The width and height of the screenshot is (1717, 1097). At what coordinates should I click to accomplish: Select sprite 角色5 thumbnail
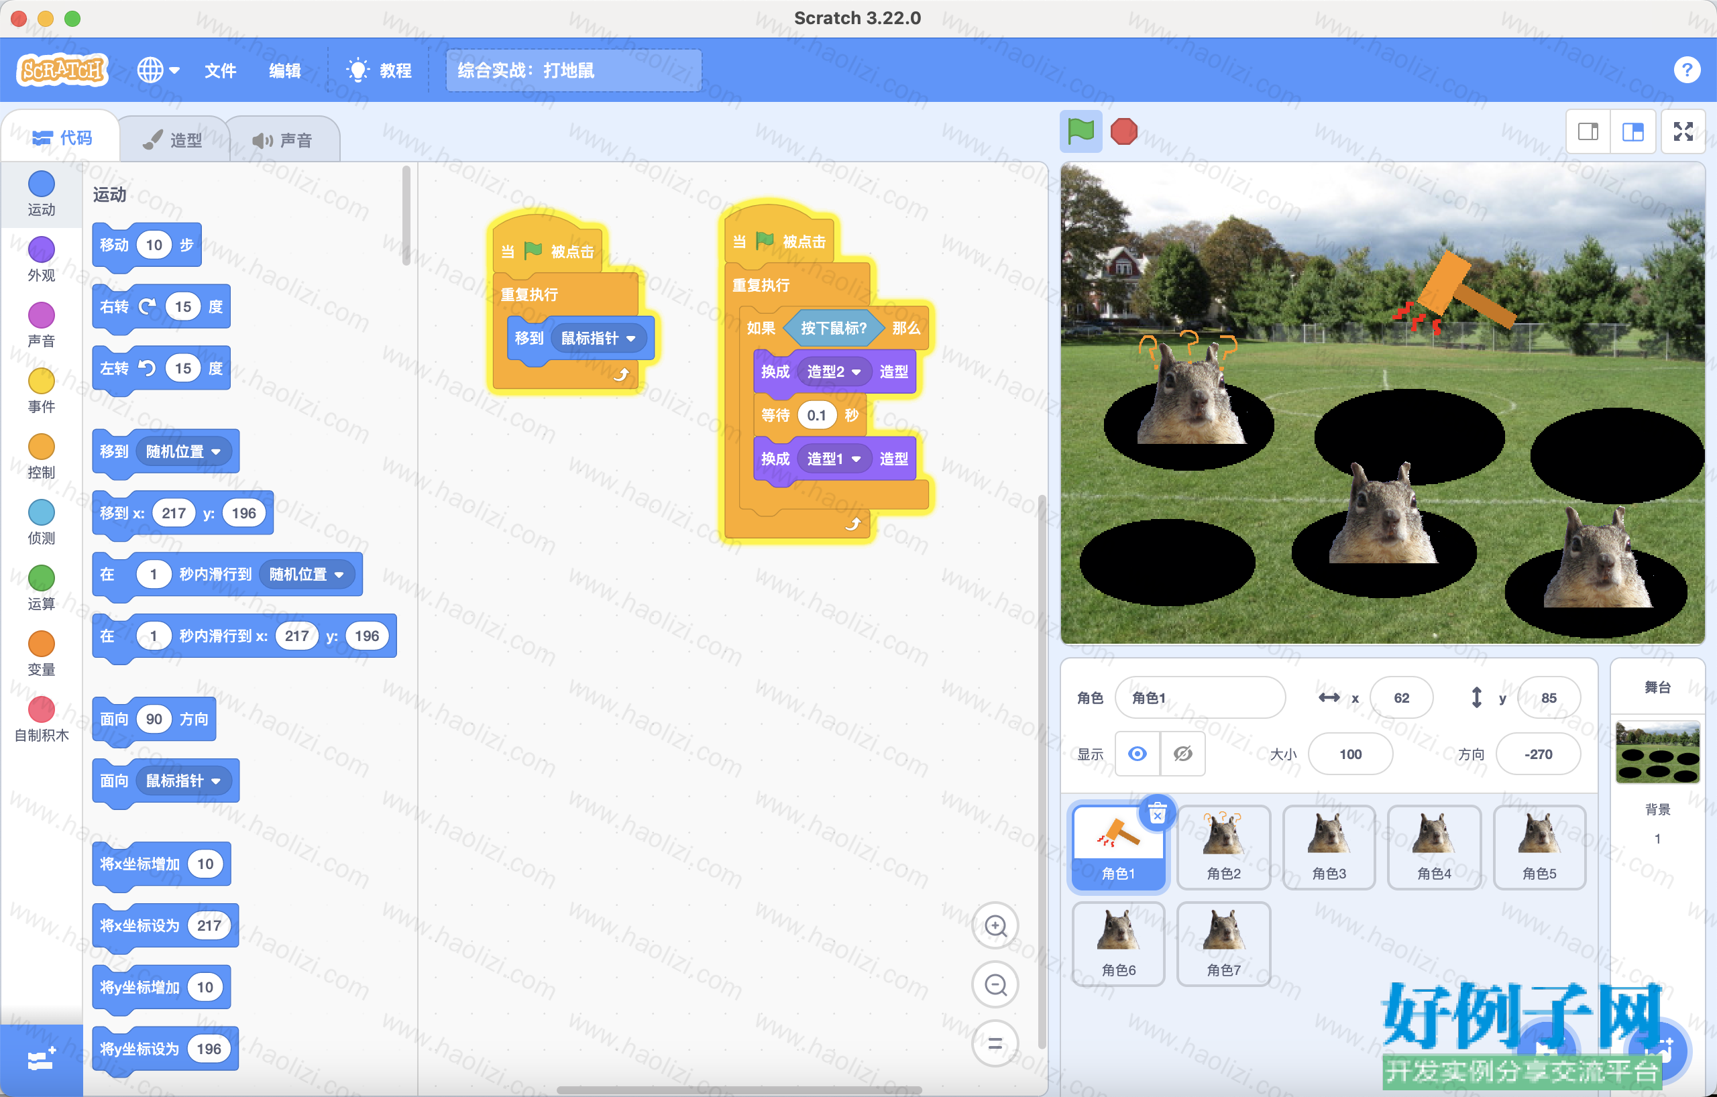pyautogui.click(x=1539, y=846)
